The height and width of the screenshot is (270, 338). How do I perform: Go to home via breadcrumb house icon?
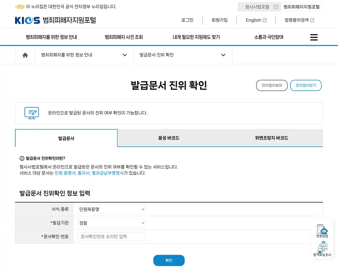25,55
